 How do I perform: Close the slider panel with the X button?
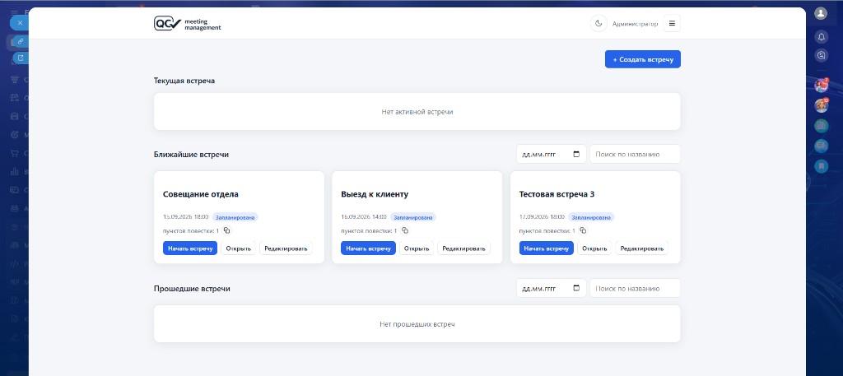click(x=20, y=23)
